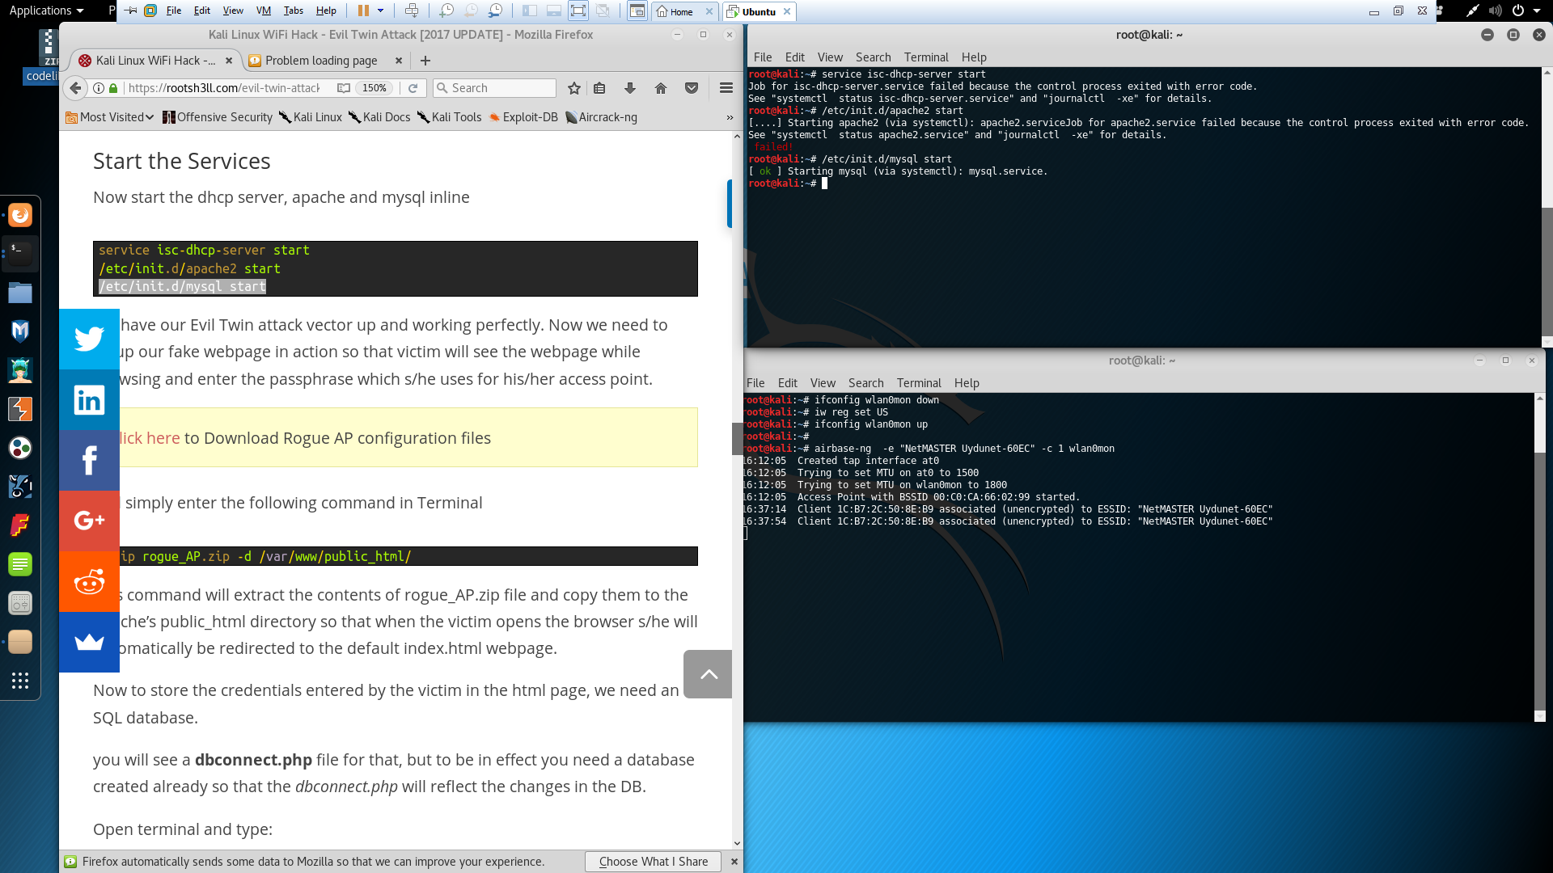
Task: Click here link to download Rogue AP files
Action: pyautogui.click(x=150, y=438)
